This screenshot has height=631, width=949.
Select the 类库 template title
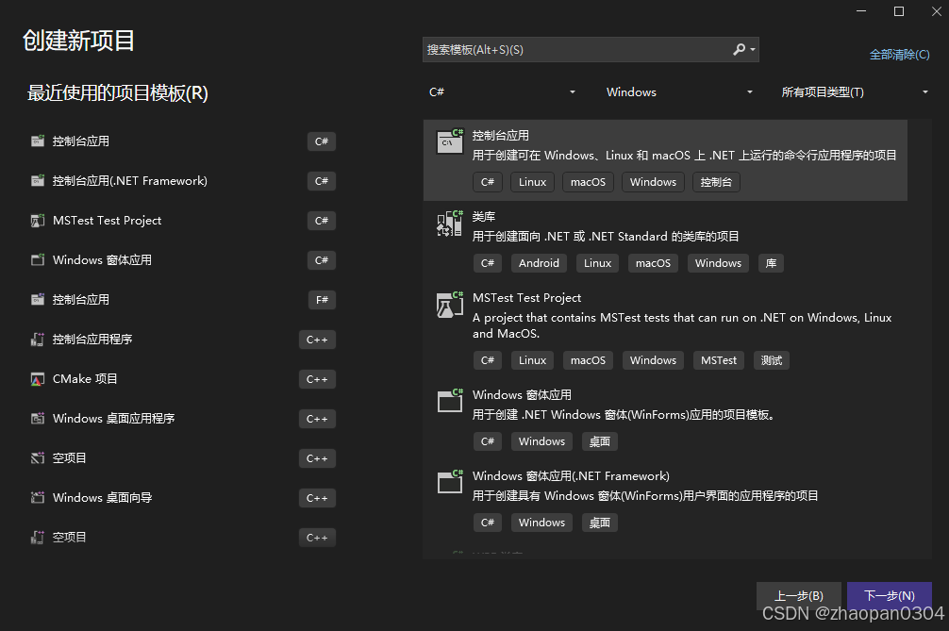tap(484, 217)
